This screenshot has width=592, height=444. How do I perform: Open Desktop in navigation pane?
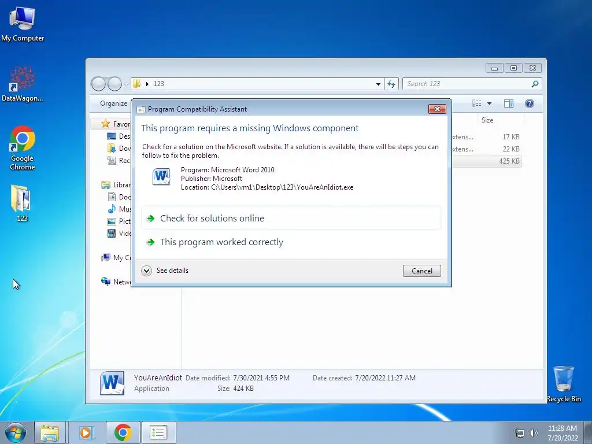(119, 136)
